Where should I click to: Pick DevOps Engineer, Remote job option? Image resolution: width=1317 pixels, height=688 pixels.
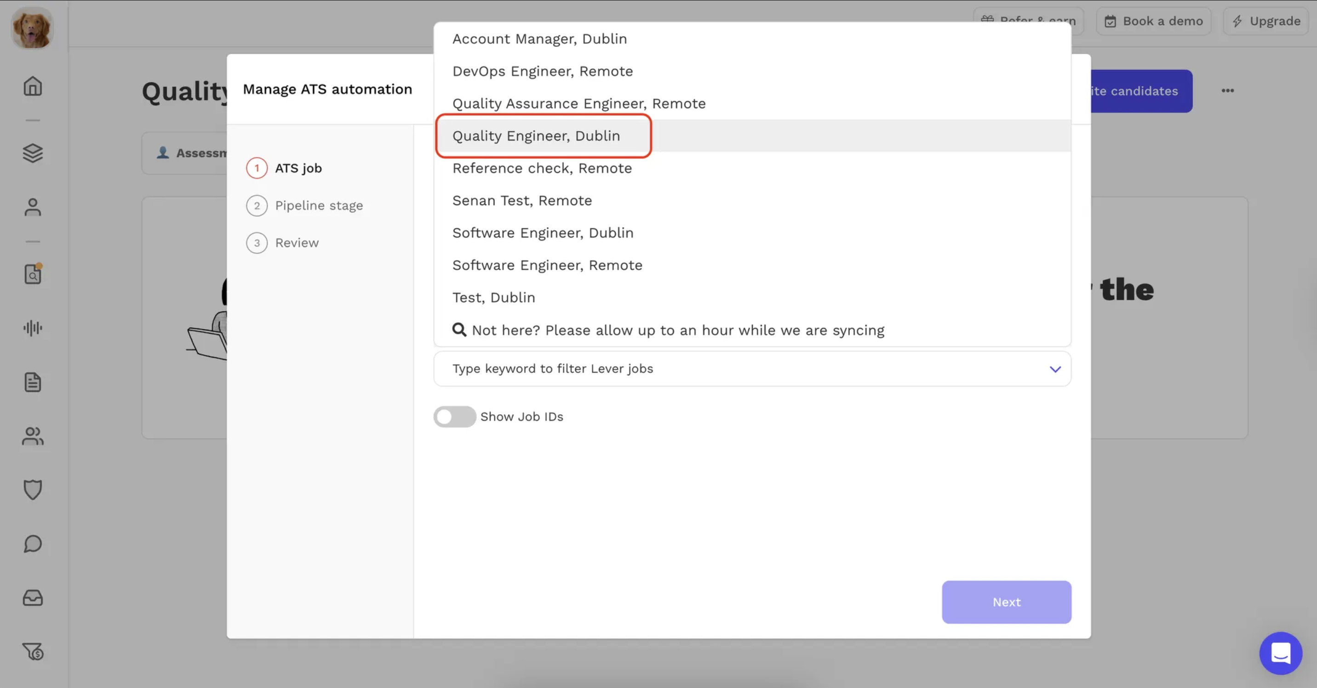click(543, 71)
